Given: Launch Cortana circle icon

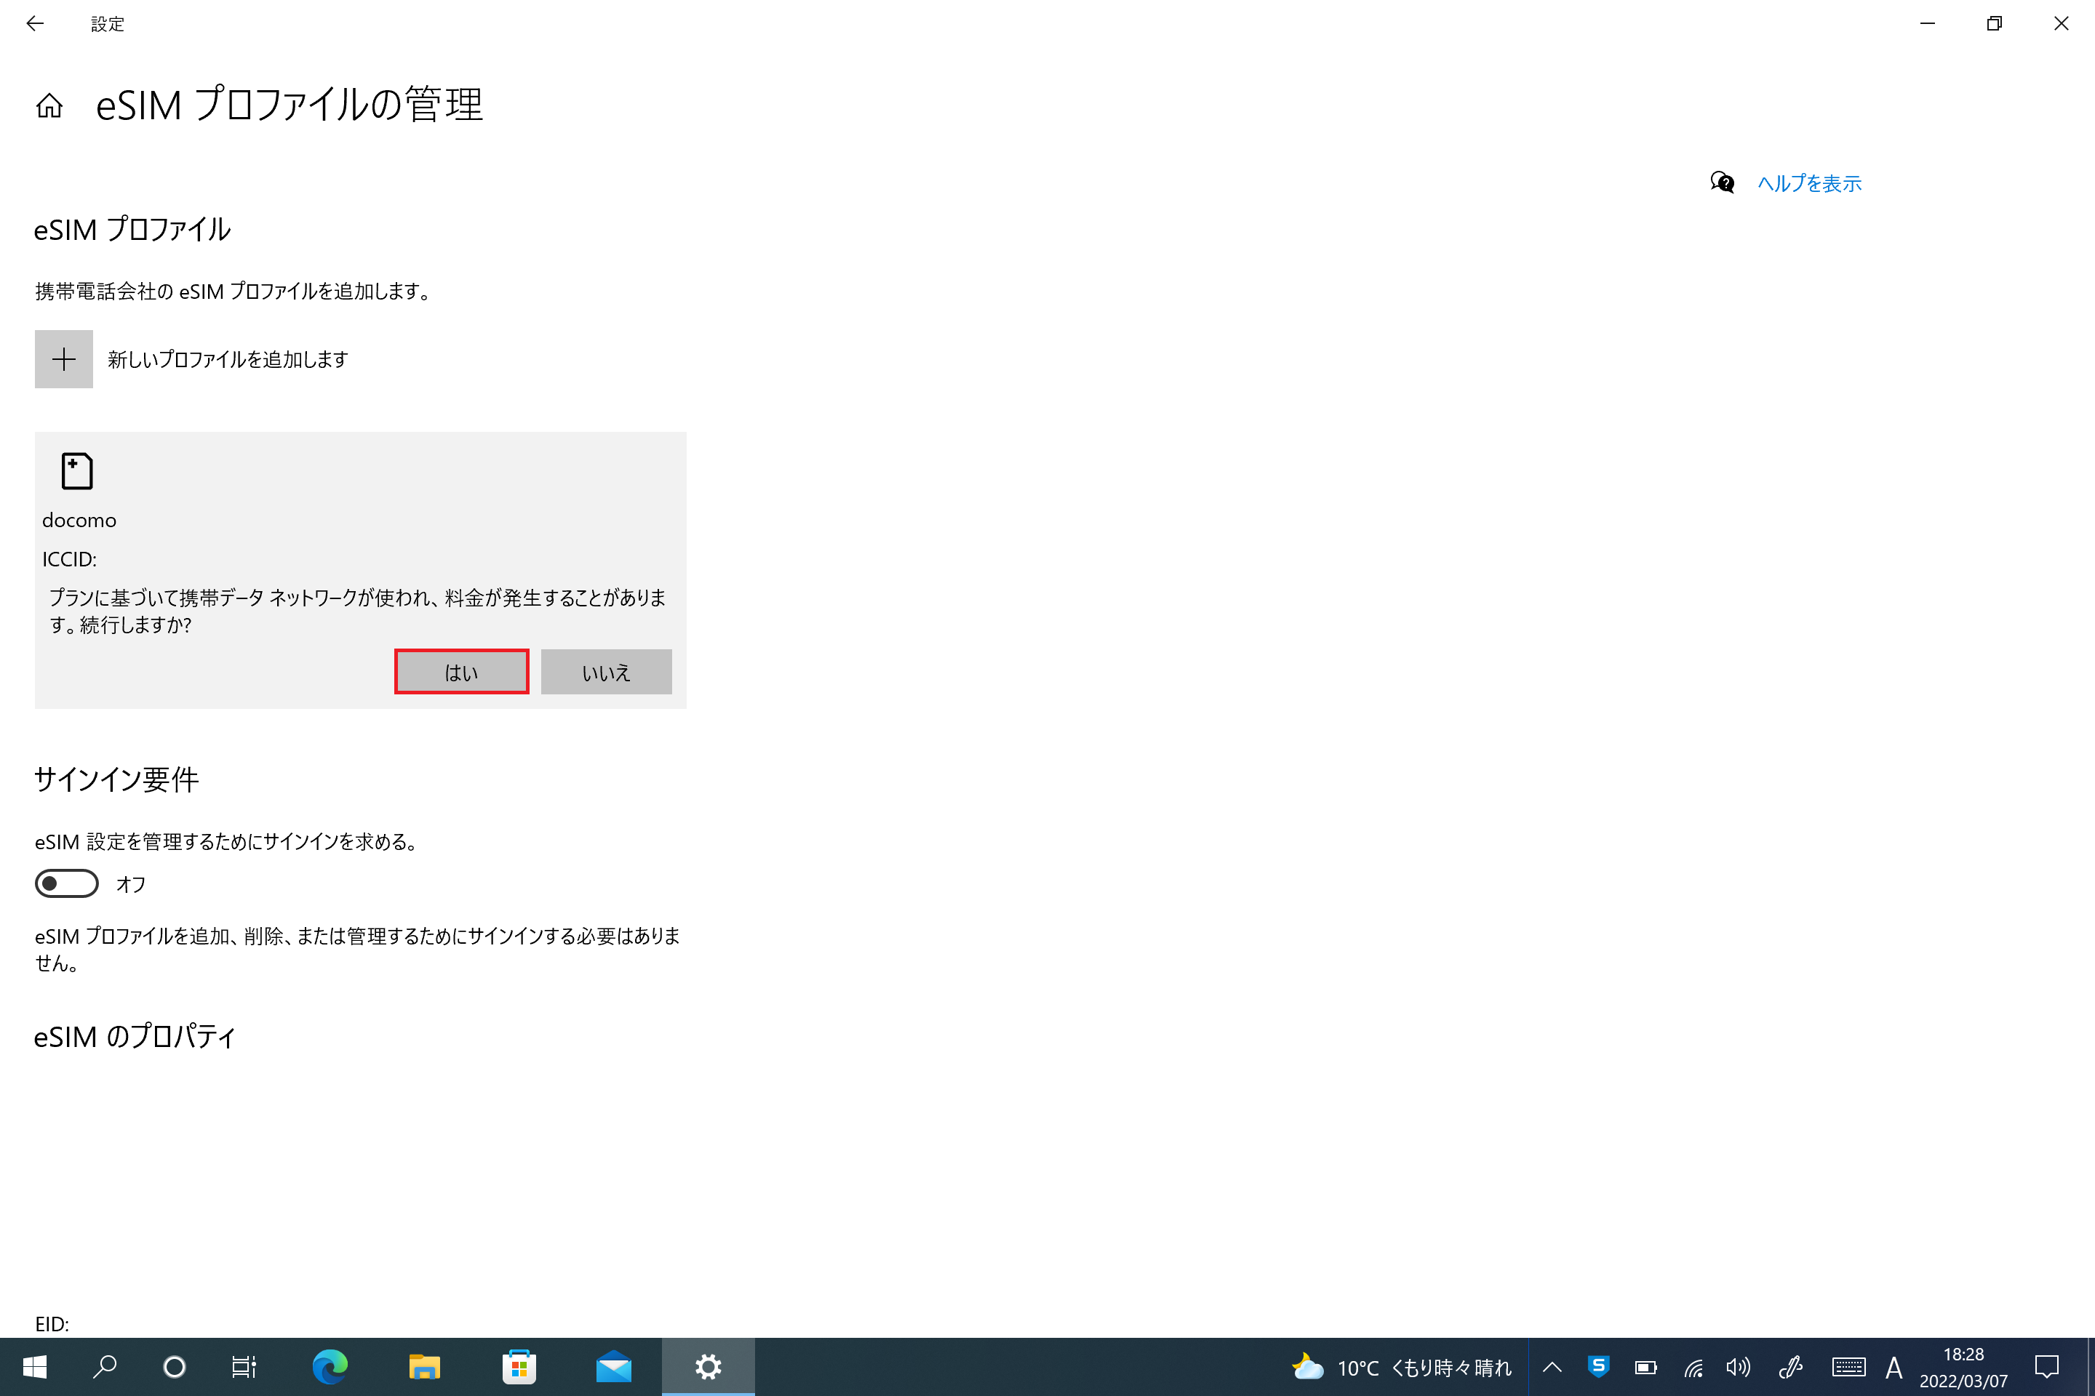Looking at the screenshot, I should (x=175, y=1367).
